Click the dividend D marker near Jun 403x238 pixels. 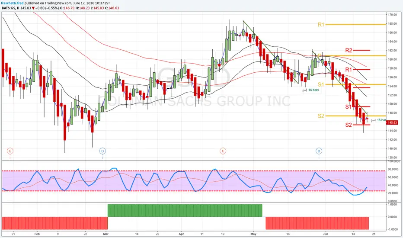[319, 151]
